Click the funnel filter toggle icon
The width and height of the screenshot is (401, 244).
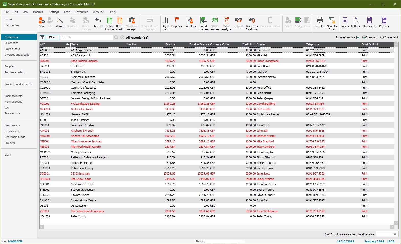tap(42, 37)
